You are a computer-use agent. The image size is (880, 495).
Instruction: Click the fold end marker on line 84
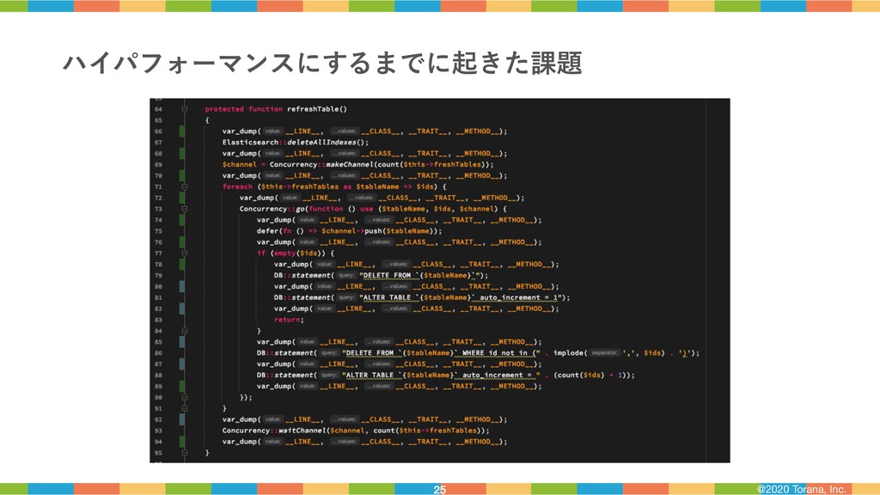(184, 331)
